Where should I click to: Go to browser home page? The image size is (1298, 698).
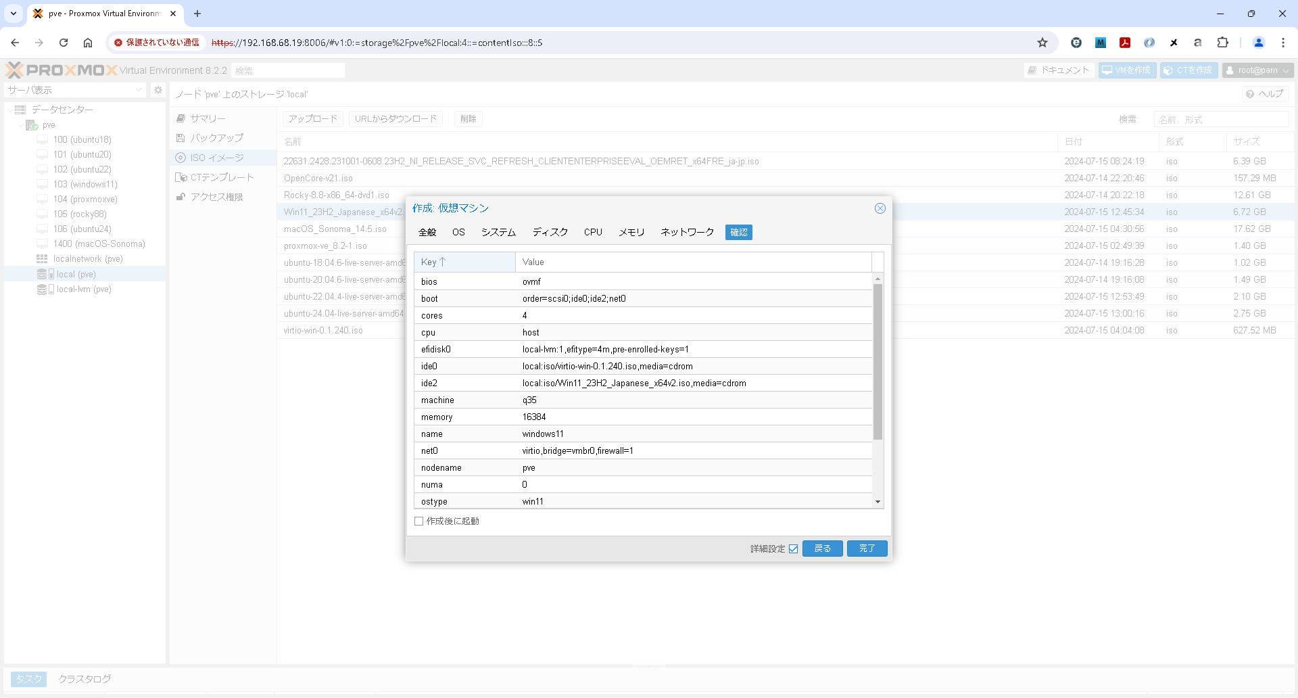(x=88, y=43)
